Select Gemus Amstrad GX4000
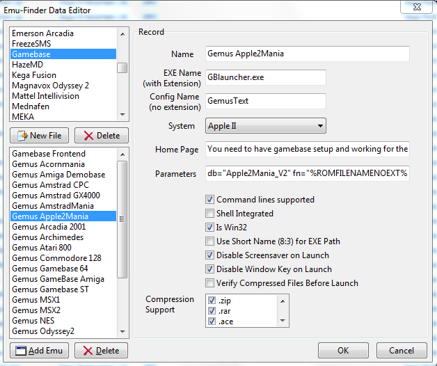 [x=63, y=196]
